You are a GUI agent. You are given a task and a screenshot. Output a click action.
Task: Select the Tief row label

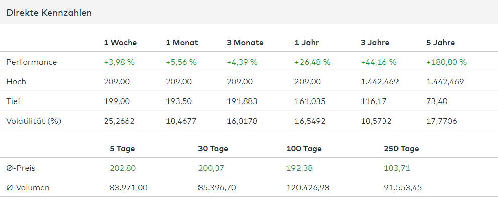point(15,101)
